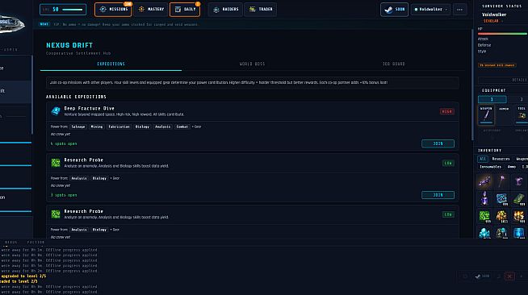Open the Daily tasks button
The width and height of the screenshot is (528, 295).
pos(185,10)
